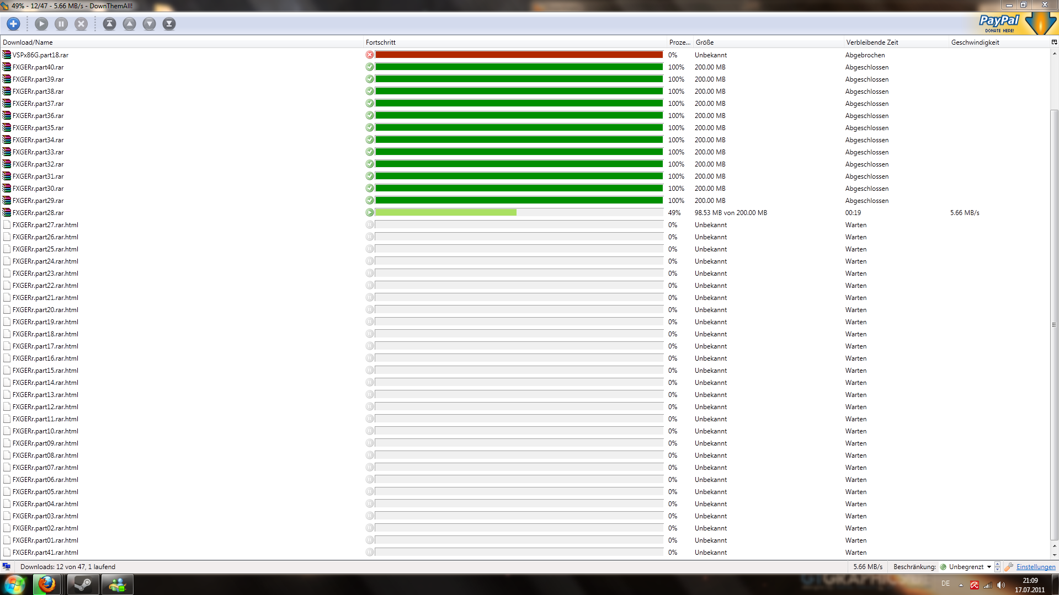Open Einstellungen settings link
1059x595 pixels.
pos(1036,566)
